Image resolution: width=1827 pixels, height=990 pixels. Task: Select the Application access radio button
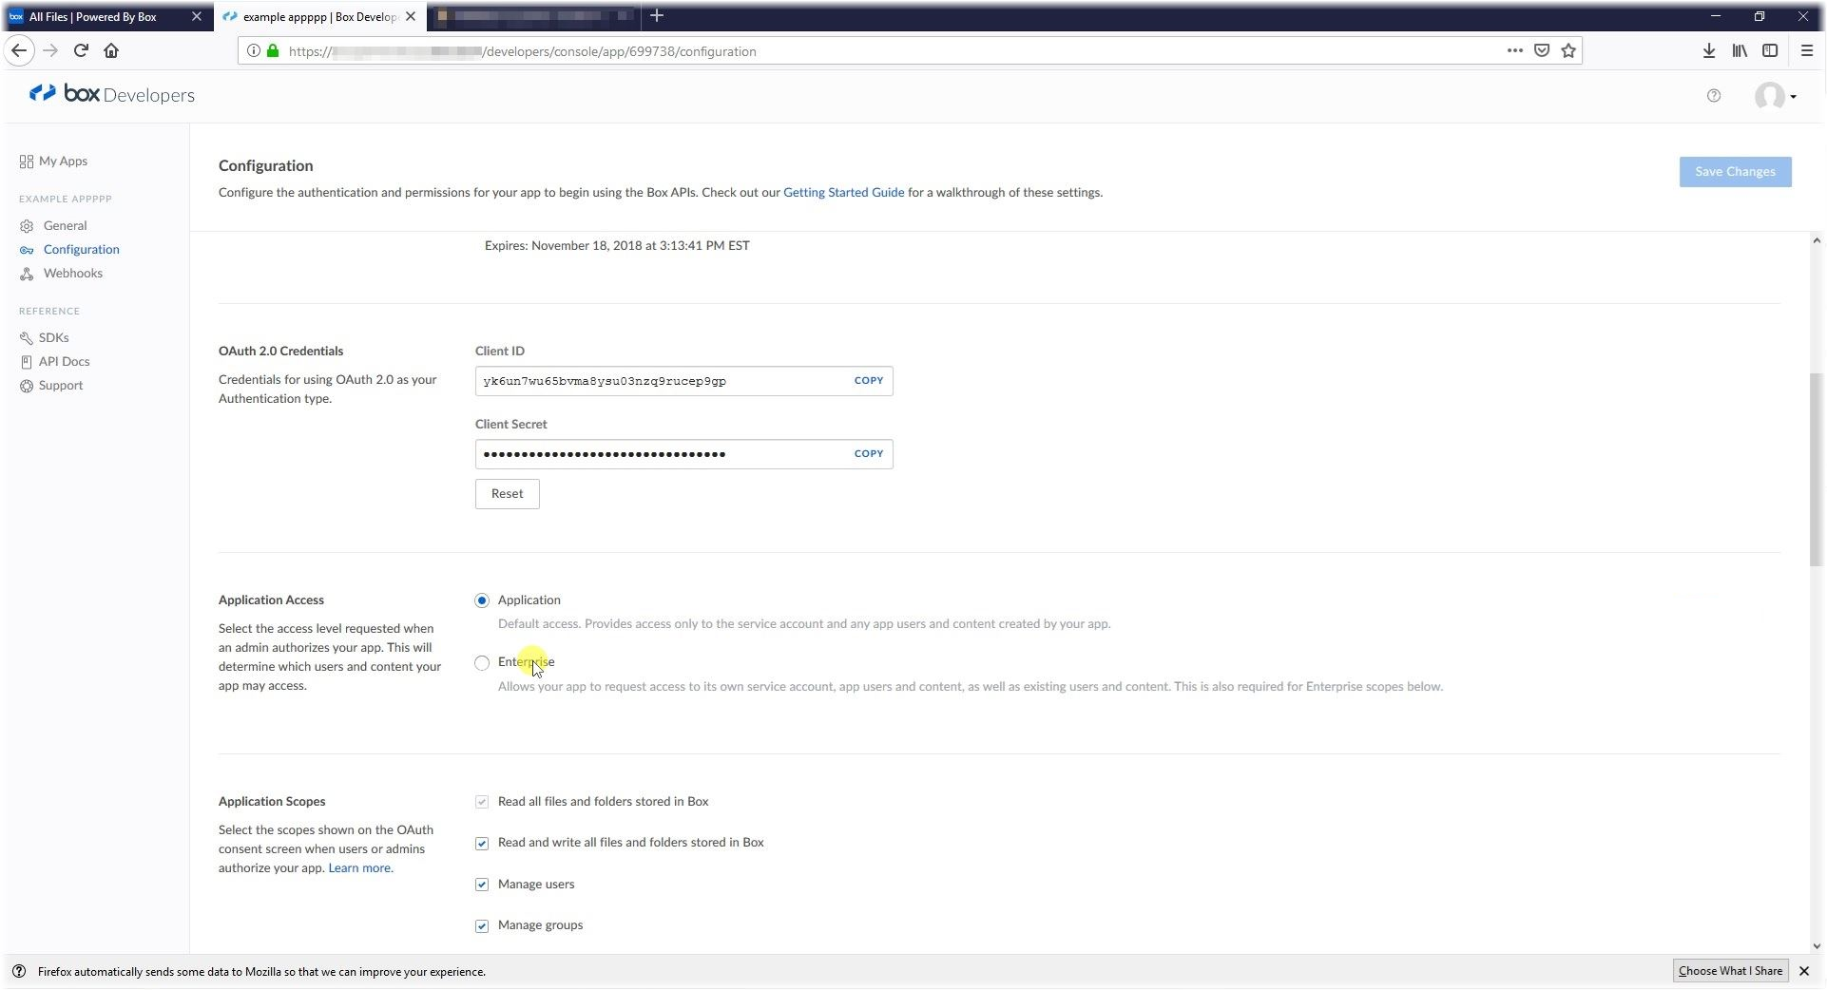click(x=482, y=600)
